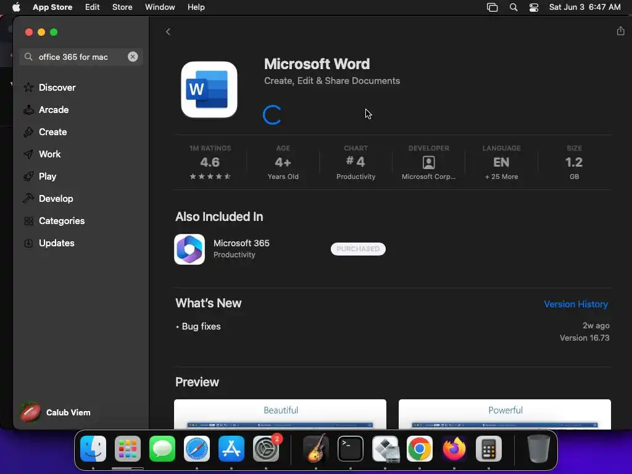Click the download progress spinner
This screenshot has height=474, width=632.
coord(272,115)
